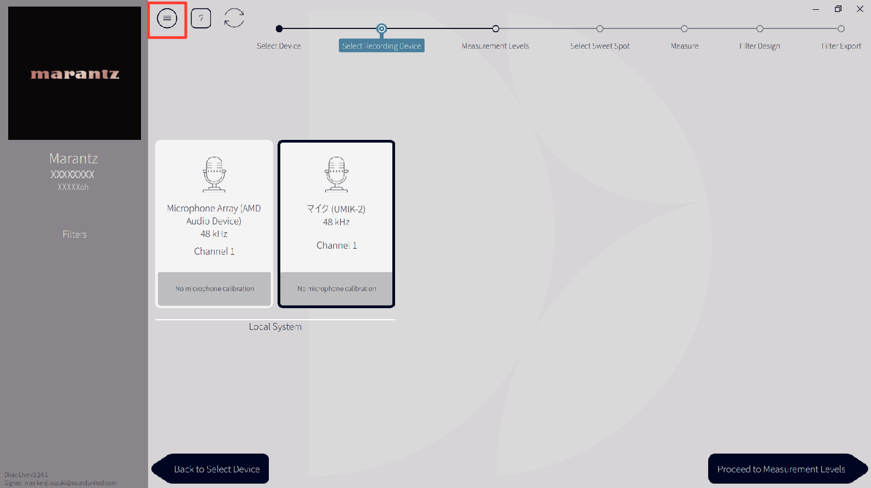Open calibration bar under Microphone Array card

point(214,289)
